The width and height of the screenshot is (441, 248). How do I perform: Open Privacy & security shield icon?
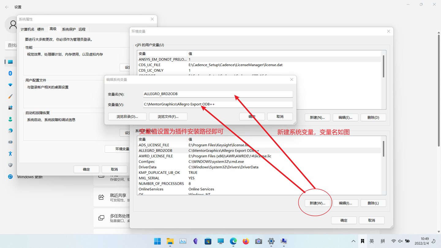click(x=10, y=165)
